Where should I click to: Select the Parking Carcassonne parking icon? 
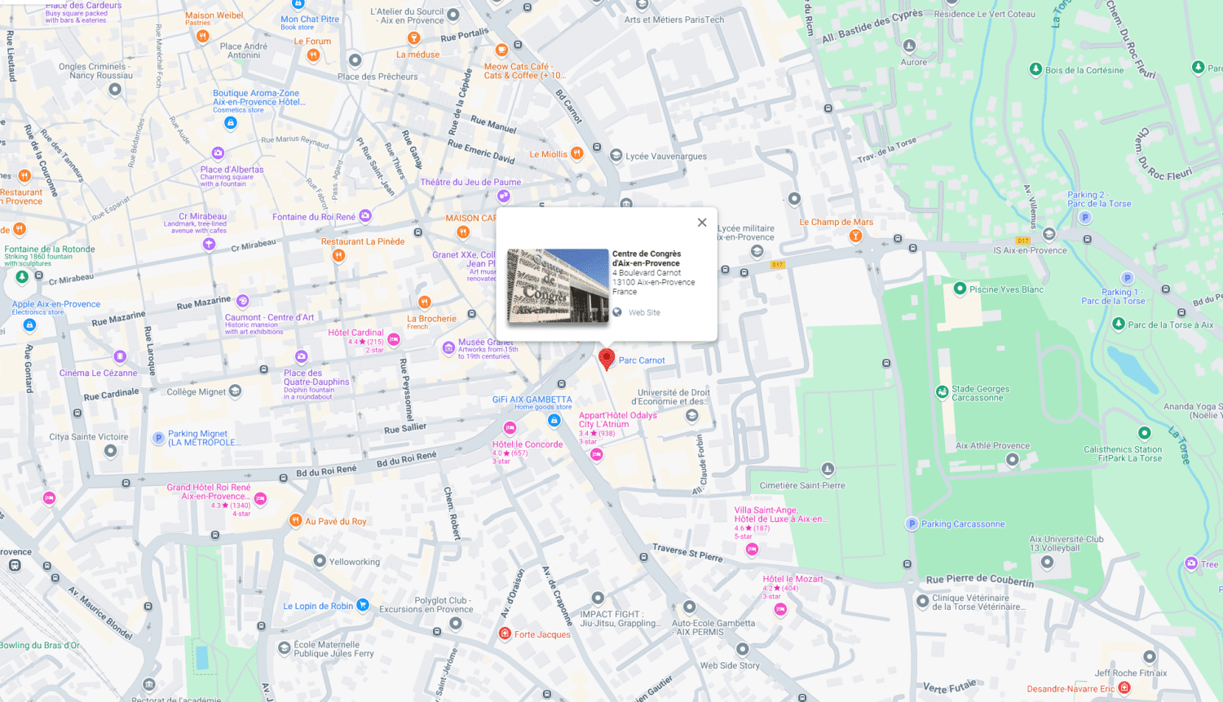click(x=912, y=523)
